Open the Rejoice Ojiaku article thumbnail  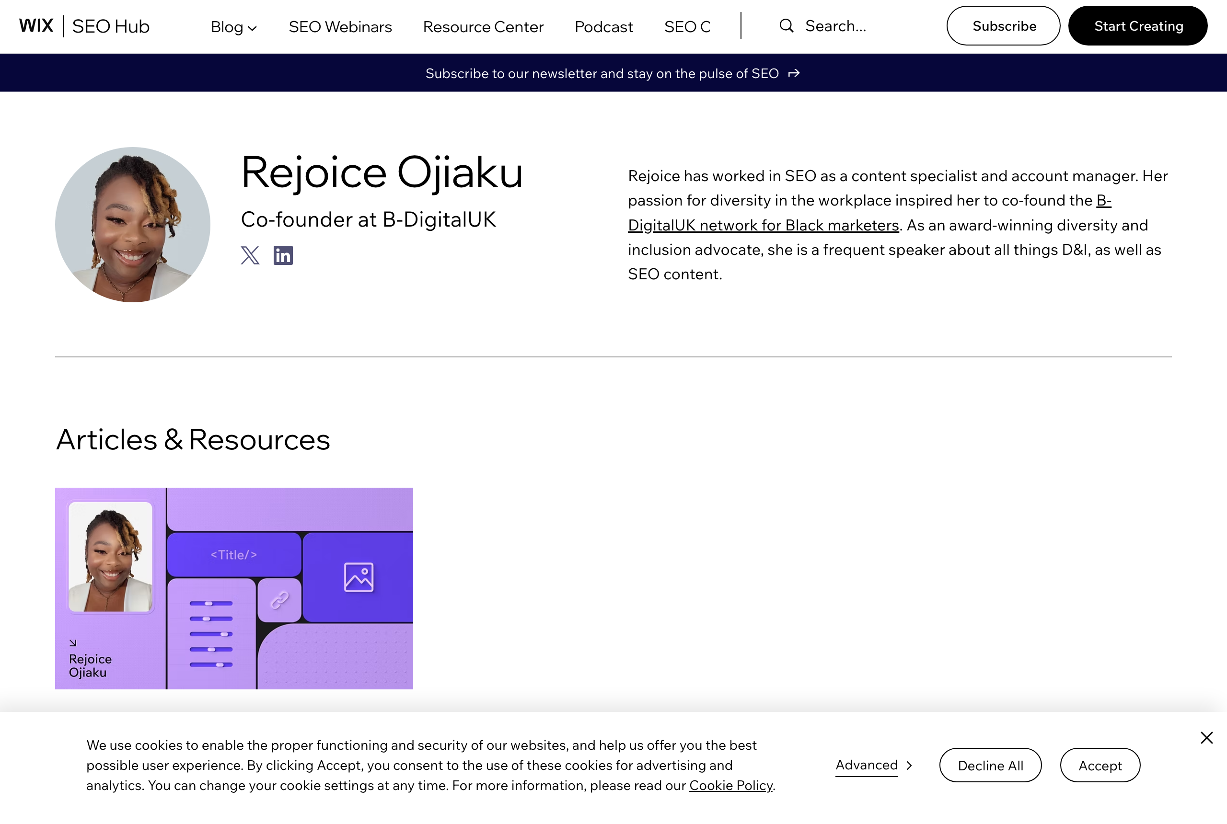pos(234,588)
